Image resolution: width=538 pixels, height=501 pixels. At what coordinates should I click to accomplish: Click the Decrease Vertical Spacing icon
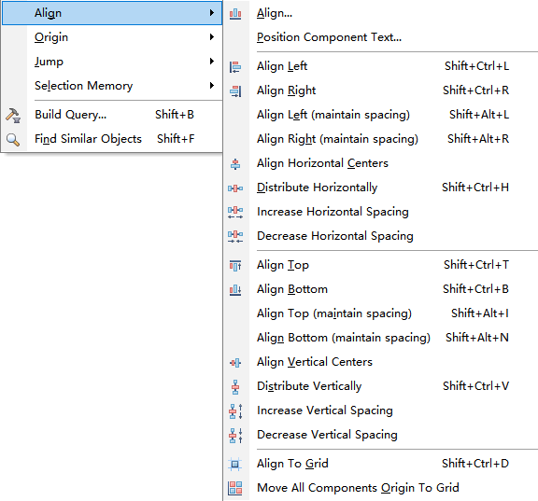pos(235,435)
